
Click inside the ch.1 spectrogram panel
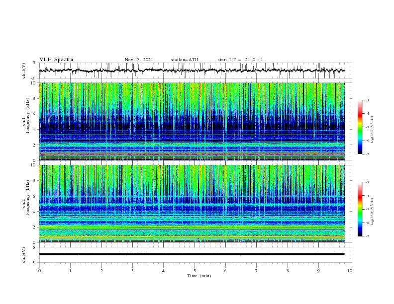(x=192, y=121)
